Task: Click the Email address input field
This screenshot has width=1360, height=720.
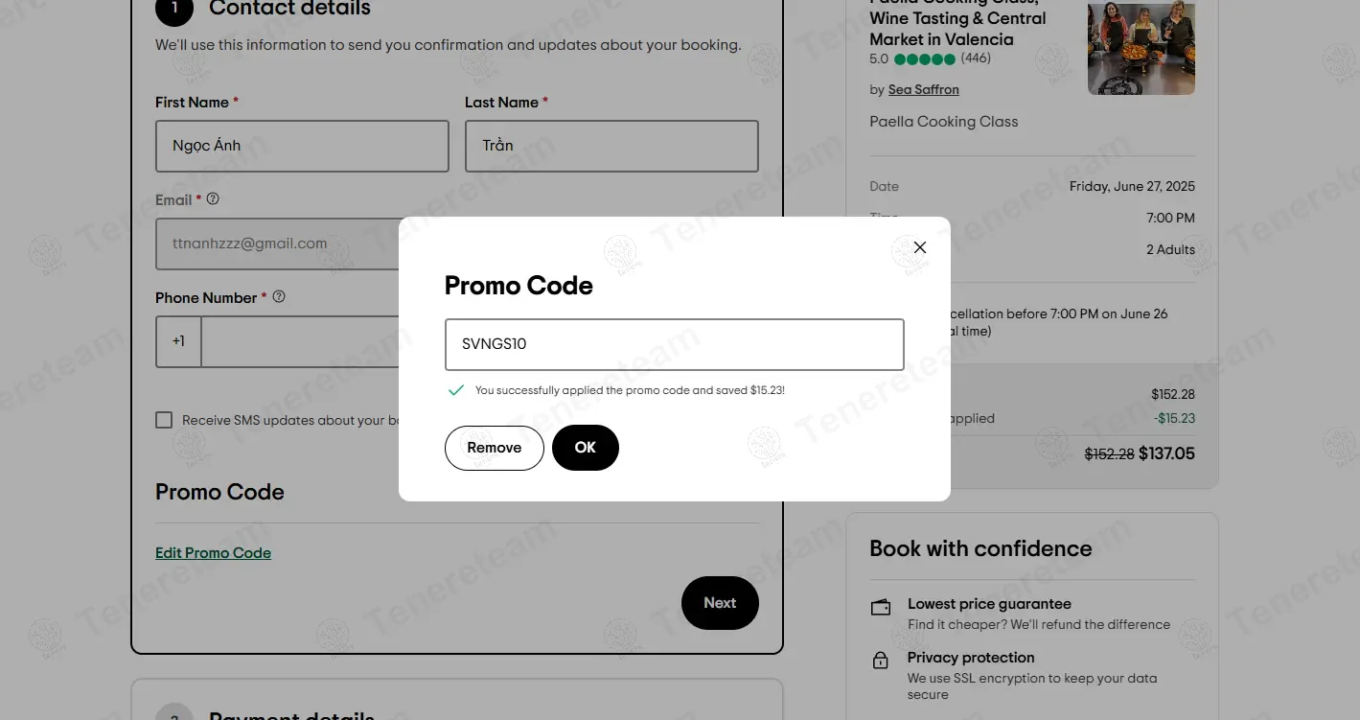Action: pos(278,244)
